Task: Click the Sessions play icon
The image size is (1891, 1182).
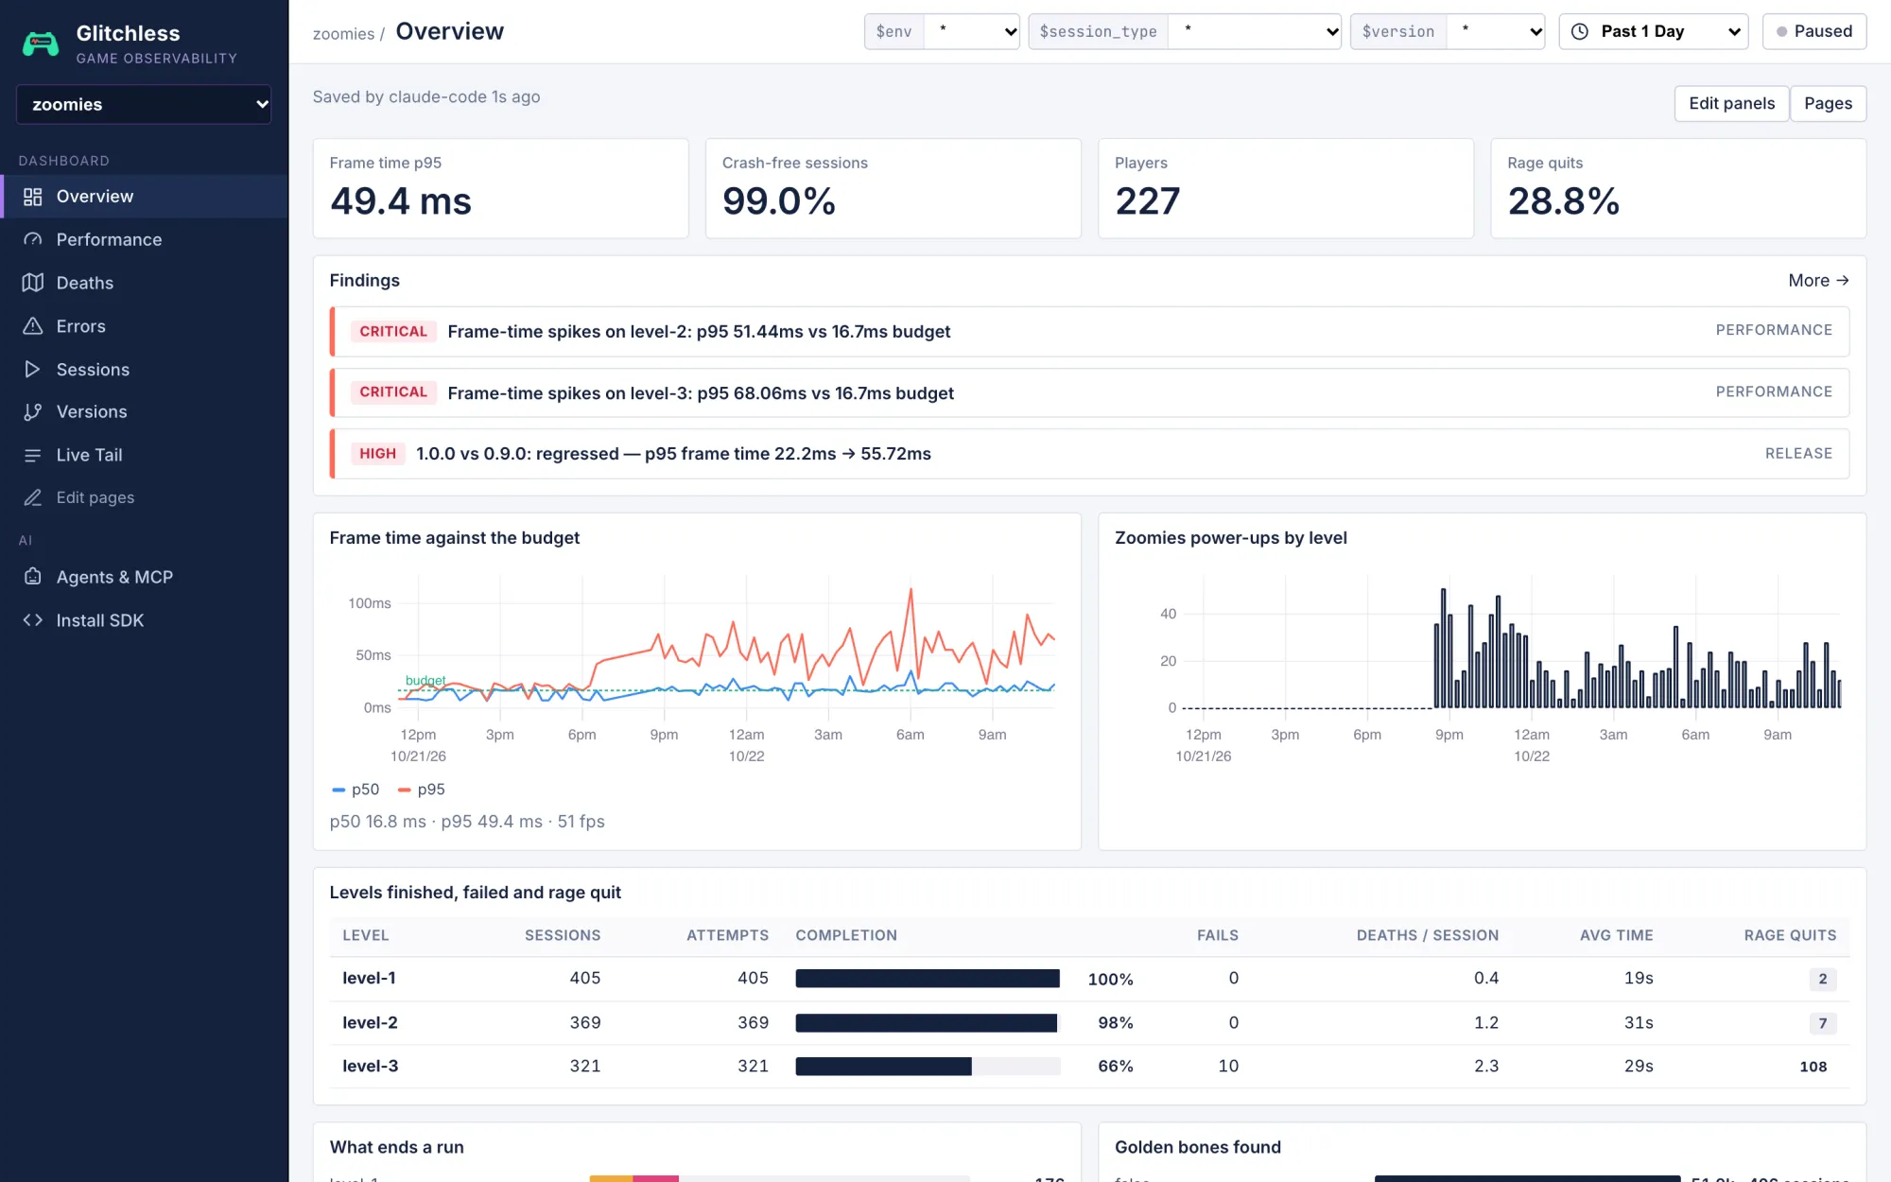Action: coord(33,370)
